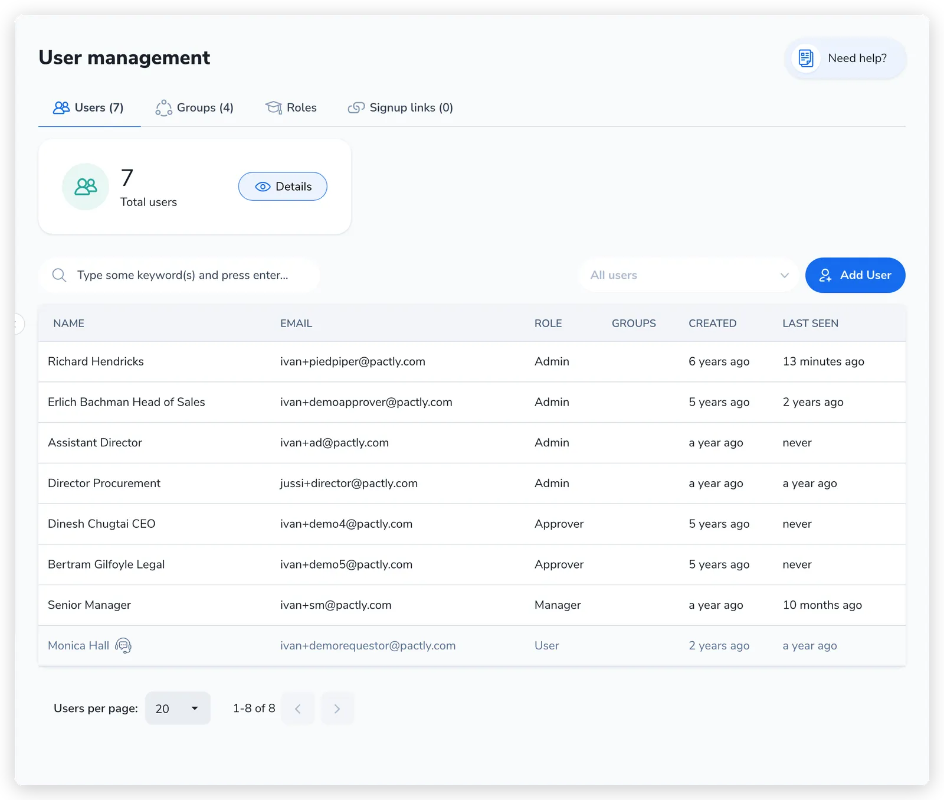The image size is (944, 800).
Task: Click the magnifier search icon
Action: [59, 275]
